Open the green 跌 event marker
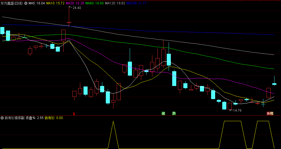This screenshot has height=149, width=281. [x=174, y=114]
